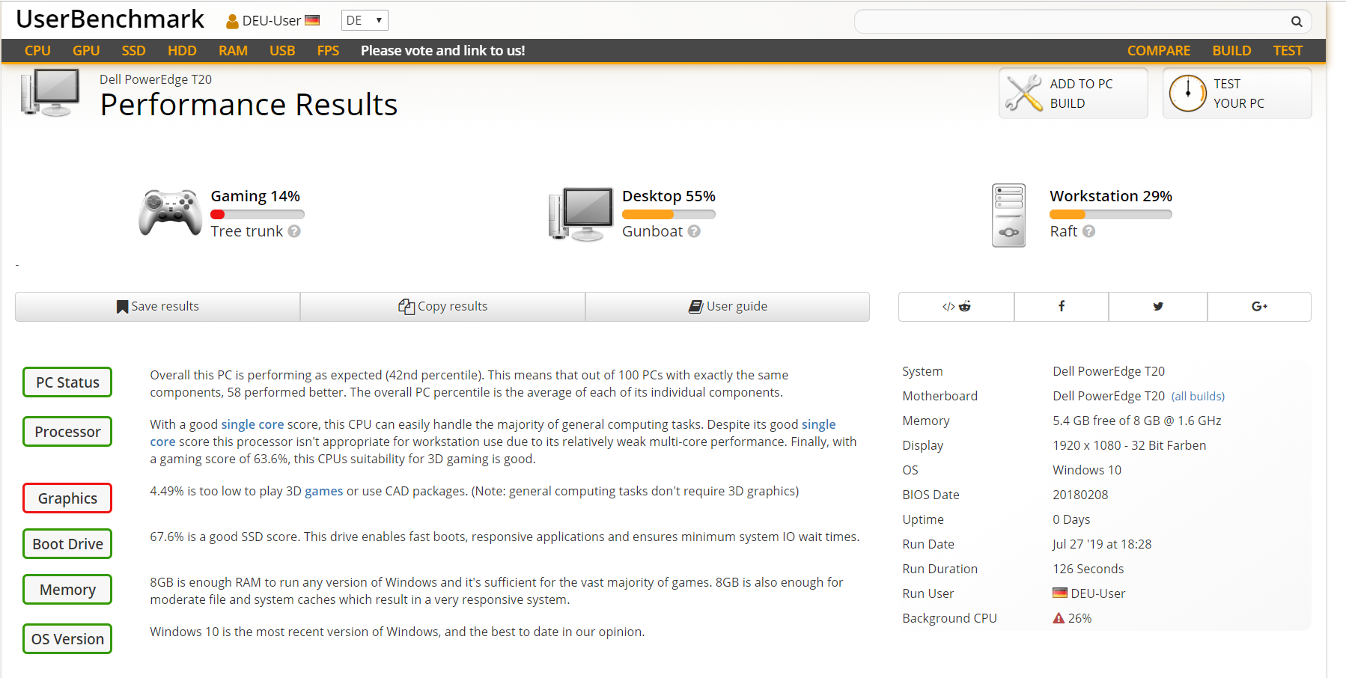
Task: Open the FPS menu tab
Action: tap(328, 51)
